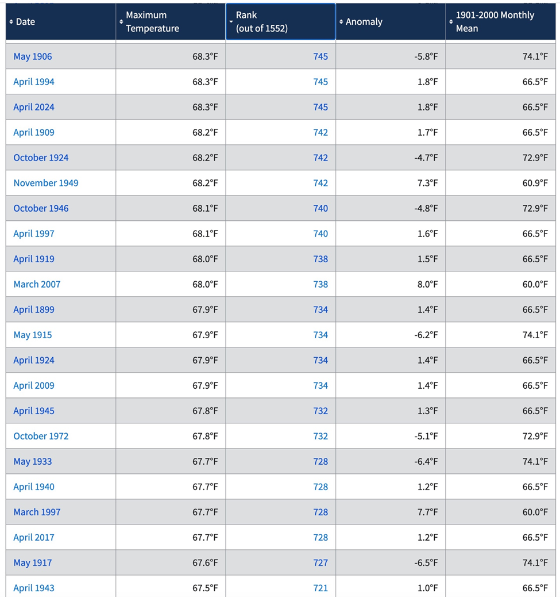This screenshot has height=597, width=560.
Task: Click the sort arrows beside Date header
Action: pyautogui.click(x=11, y=22)
